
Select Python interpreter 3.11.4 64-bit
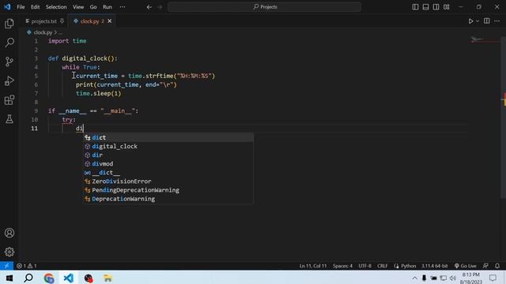(x=434, y=266)
